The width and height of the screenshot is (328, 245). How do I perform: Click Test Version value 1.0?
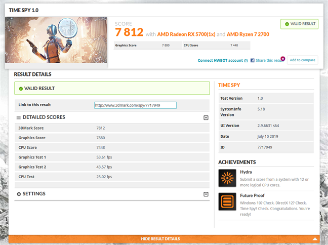[x=260, y=98]
